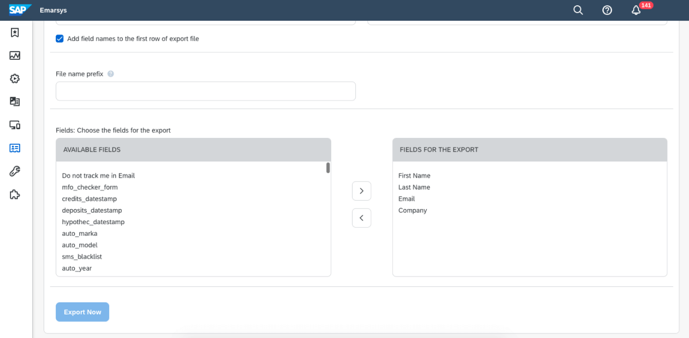Image resolution: width=689 pixels, height=338 pixels.
Task: Click the SAP logo
Action: tap(20, 10)
